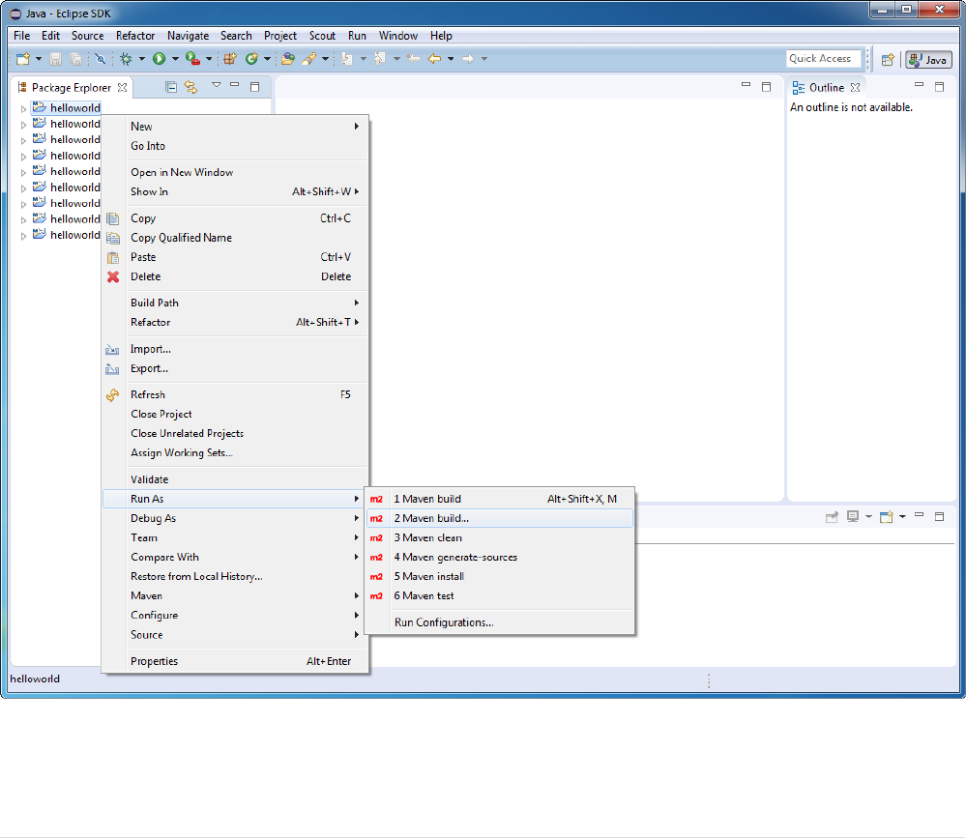Image resolution: width=966 pixels, height=838 pixels.
Task: Open the Package Explorer view menu triangle
Action: pos(217,85)
